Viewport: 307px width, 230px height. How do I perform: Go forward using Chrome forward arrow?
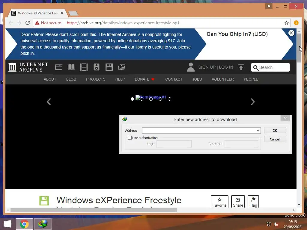click(19, 23)
